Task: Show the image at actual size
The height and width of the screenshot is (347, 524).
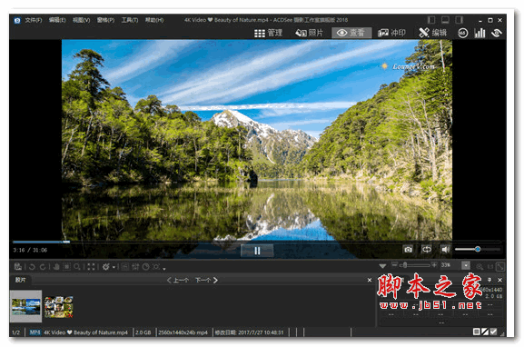Action: 490,267
